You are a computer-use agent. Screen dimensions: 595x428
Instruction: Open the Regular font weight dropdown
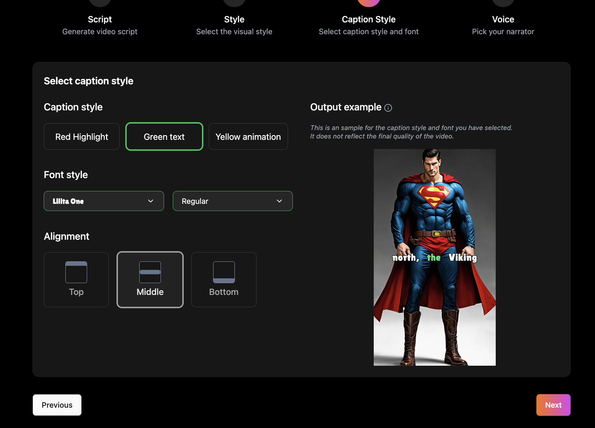click(233, 201)
